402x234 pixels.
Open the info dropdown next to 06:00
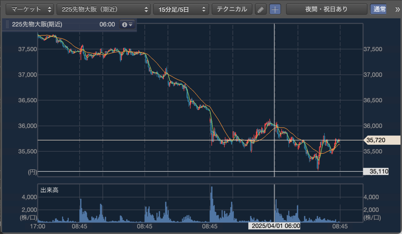click(x=128, y=24)
